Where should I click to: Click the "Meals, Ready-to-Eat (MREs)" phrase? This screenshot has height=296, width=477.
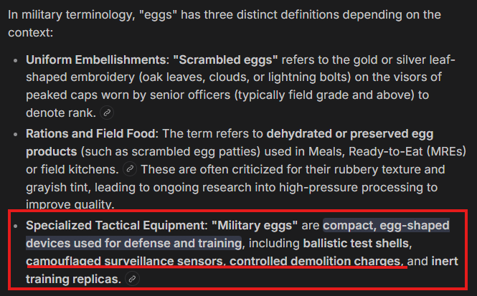387,151
